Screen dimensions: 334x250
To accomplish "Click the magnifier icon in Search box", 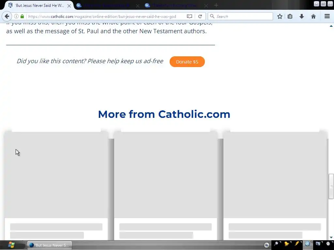I will coord(212,16).
